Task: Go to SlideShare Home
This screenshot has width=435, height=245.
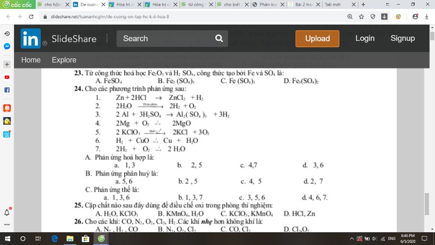Action: [31, 60]
